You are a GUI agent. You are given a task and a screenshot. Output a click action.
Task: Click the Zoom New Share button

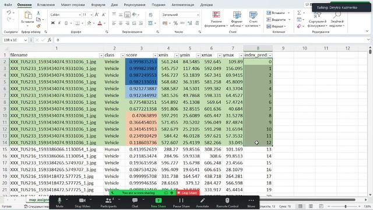pos(159,202)
